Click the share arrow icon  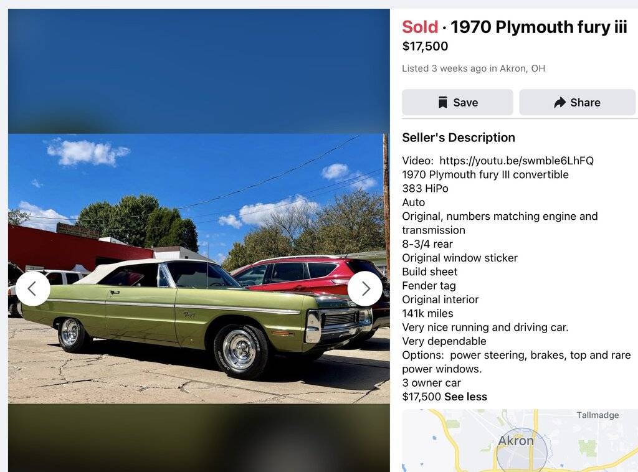560,103
